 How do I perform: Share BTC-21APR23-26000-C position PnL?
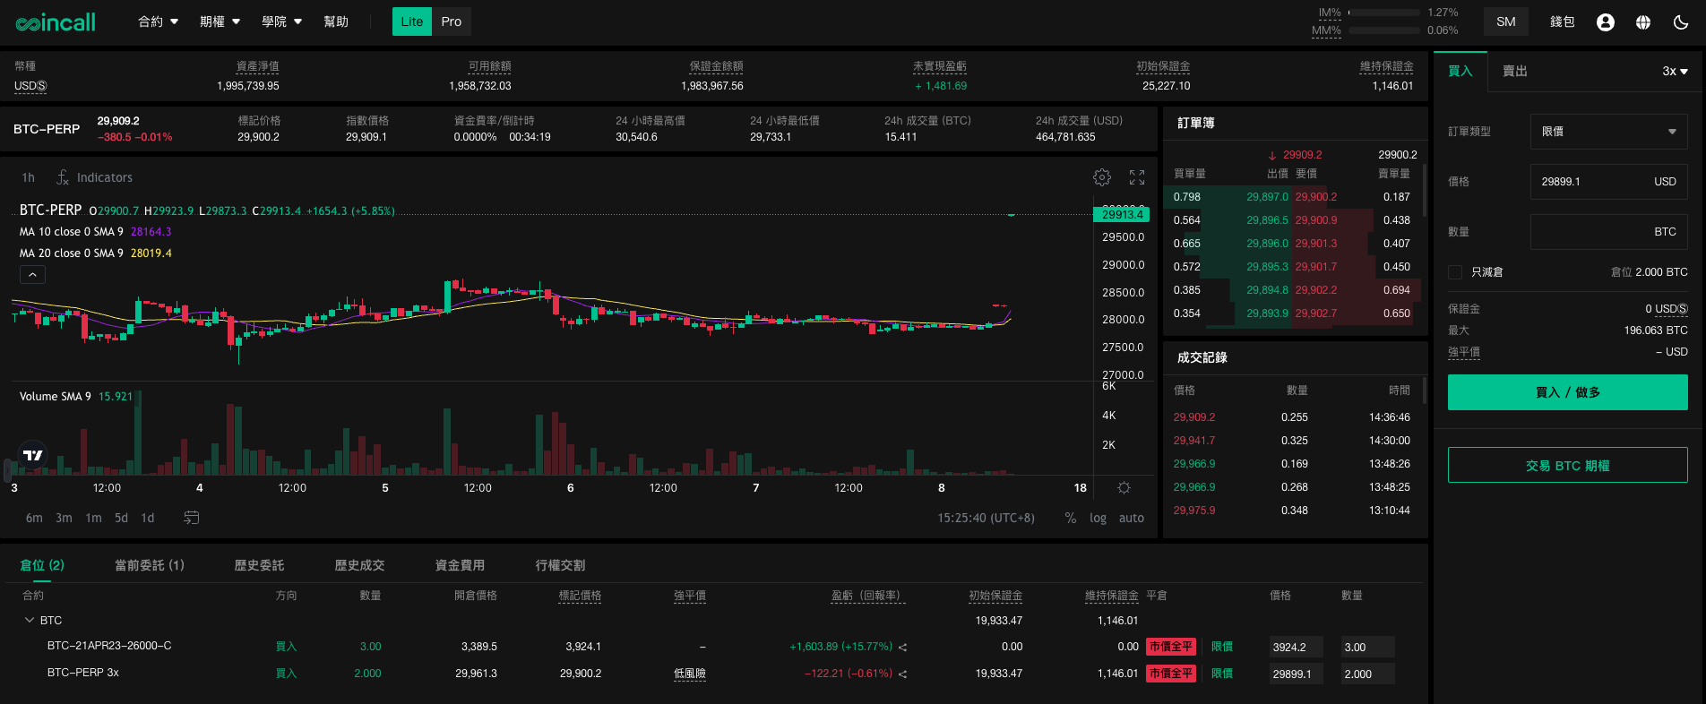coord(902,648)
